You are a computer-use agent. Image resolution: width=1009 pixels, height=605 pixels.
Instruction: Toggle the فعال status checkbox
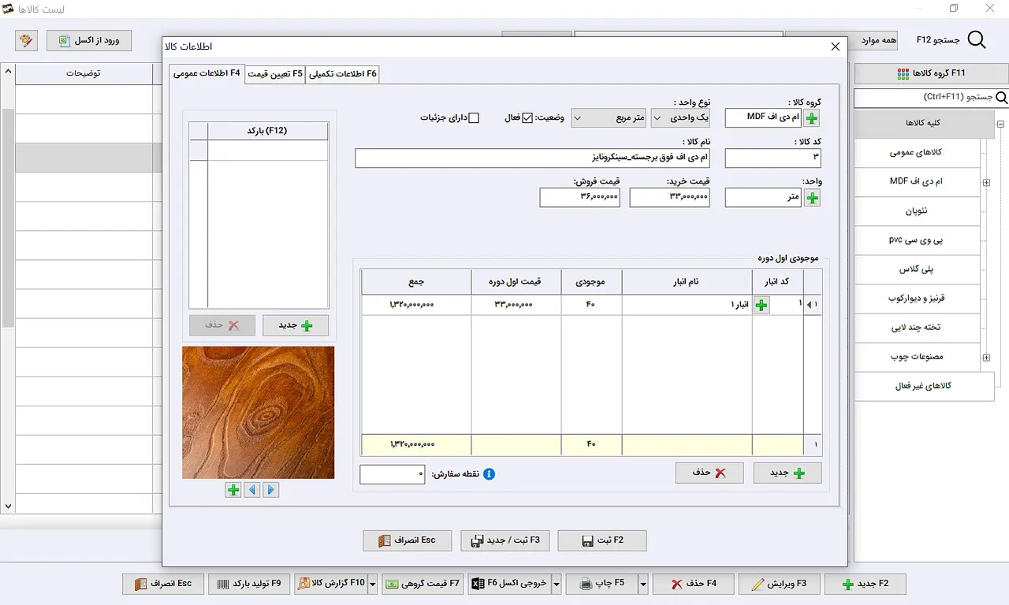tap(527, 118)
